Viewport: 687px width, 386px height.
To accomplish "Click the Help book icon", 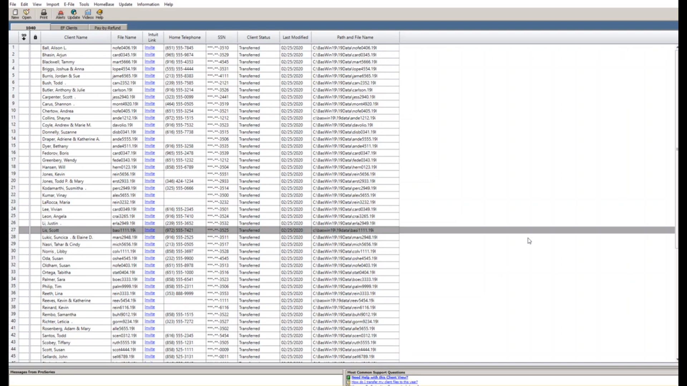I will (99, 14).
